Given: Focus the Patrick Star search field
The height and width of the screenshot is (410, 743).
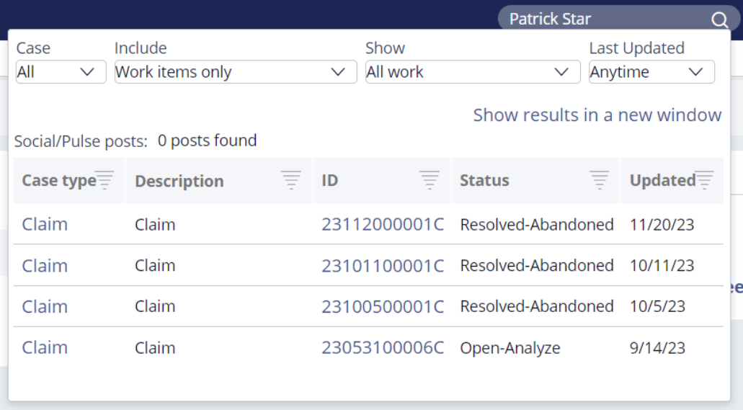Looking at the screenshot, I should click(607, 19).
